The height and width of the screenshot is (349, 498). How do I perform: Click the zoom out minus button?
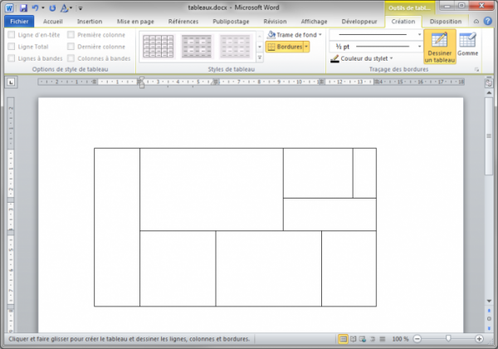pos(417,339)
